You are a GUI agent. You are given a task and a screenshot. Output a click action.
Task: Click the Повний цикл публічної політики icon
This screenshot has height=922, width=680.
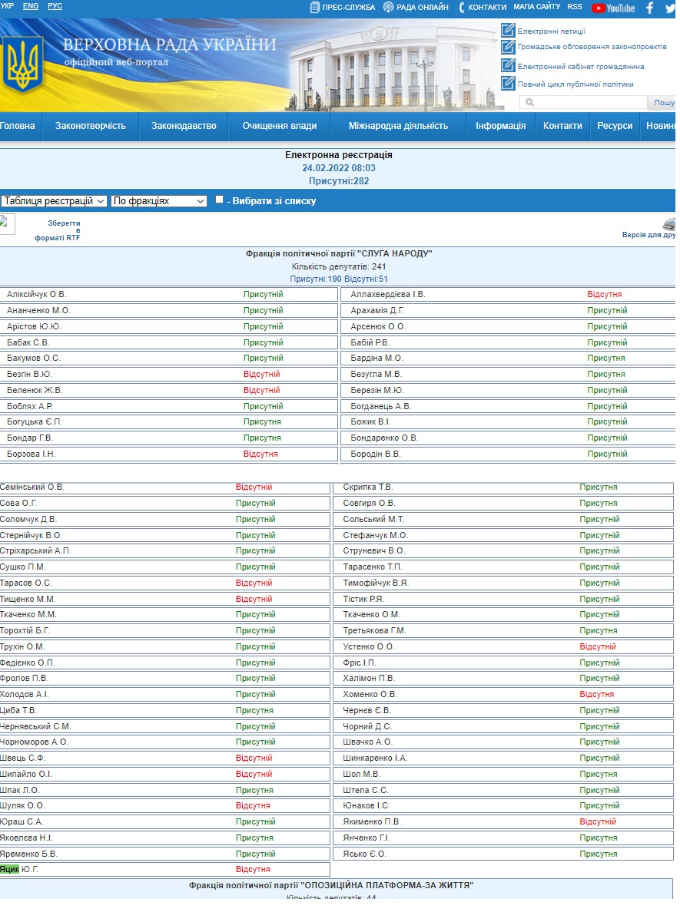tap(508, 84)
